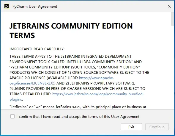Click the 'PyCharm User Agreement' title text
175x136 pixels.
click(35, 7)
